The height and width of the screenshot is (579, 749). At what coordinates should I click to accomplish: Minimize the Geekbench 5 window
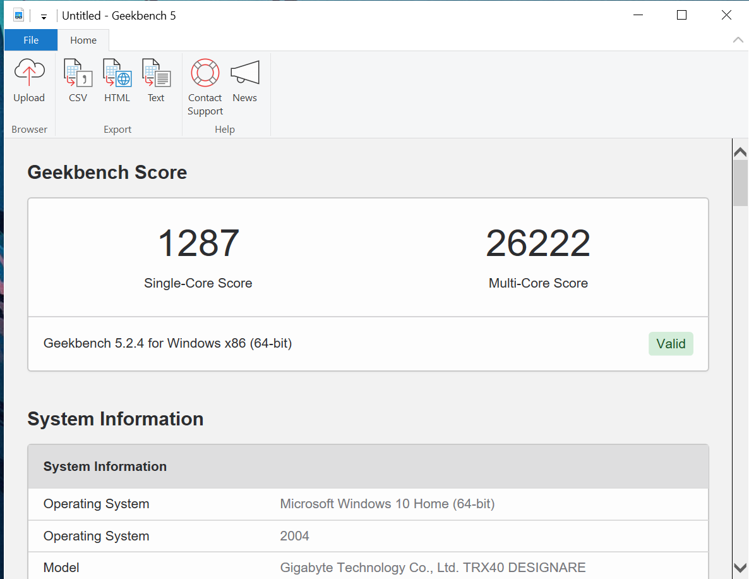pyautogui.click(x=638, y=15)
